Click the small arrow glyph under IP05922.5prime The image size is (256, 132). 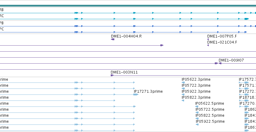197,124
